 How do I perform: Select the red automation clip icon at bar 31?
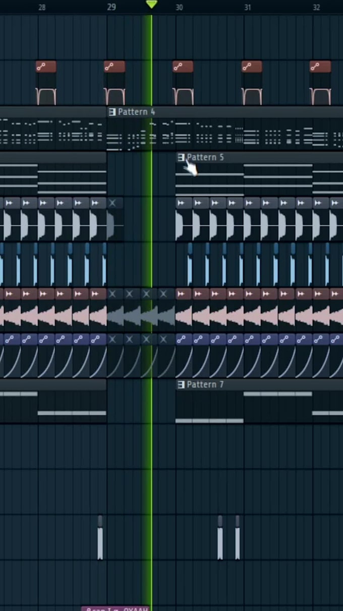click(252, 67)
